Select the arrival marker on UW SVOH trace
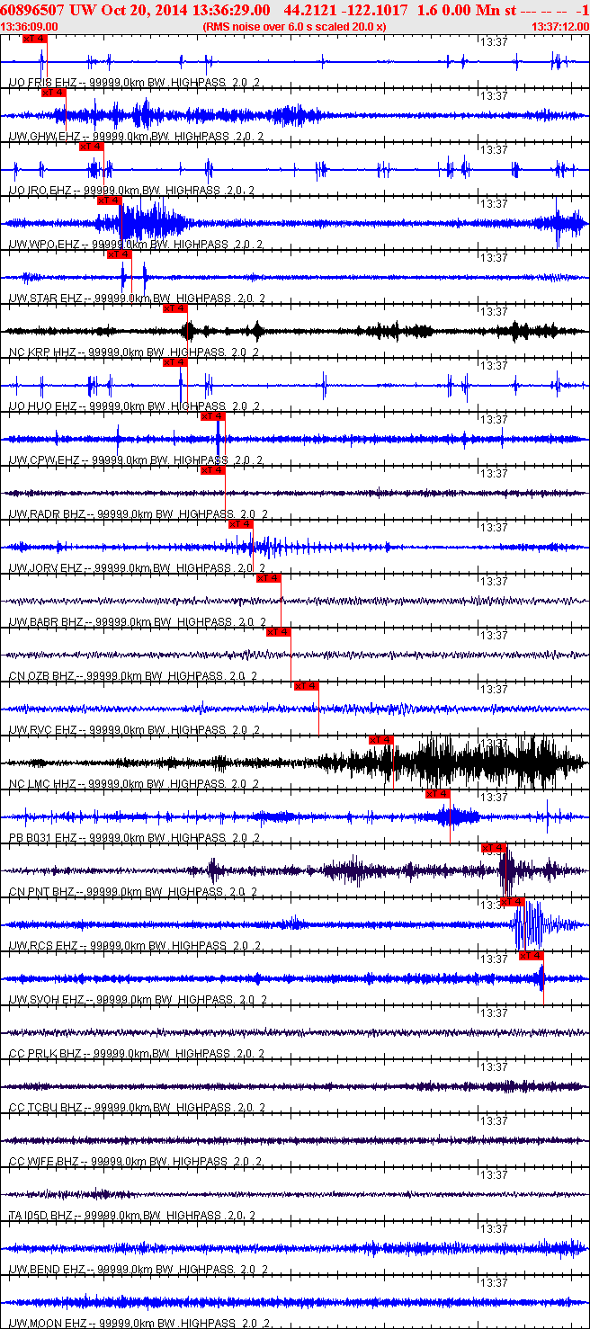The width and height of the screenshot is (590, 1329). [532, 956]
